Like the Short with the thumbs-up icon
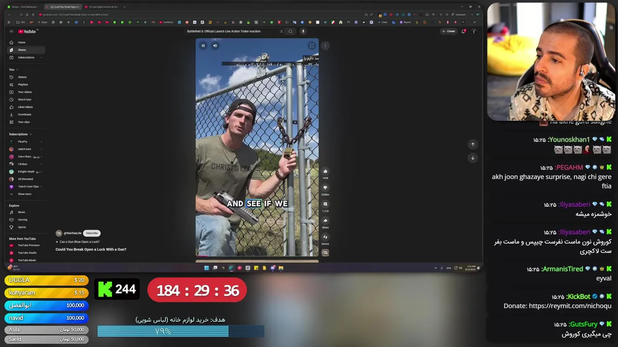 [325, 171]
